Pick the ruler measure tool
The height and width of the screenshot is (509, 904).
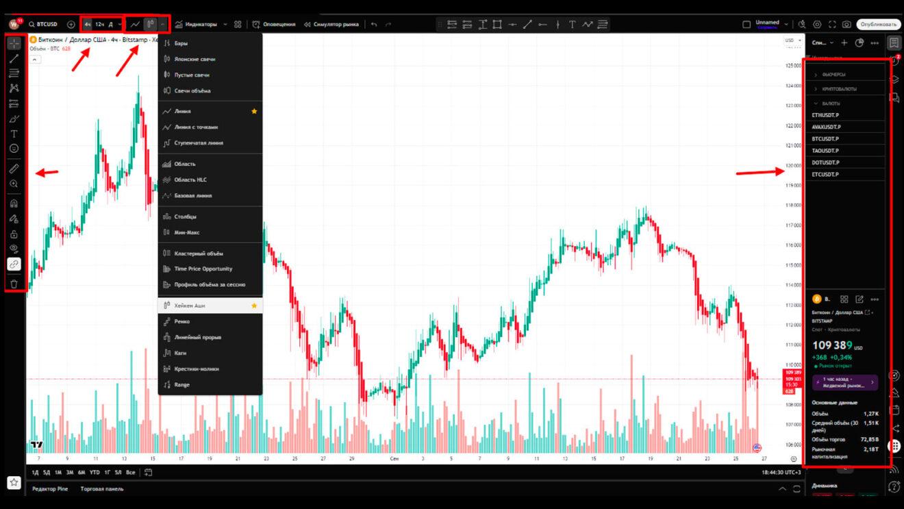point(14,169)
